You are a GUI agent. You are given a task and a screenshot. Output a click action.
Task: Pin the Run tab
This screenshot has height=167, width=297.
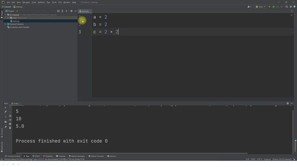coord(6,127)
